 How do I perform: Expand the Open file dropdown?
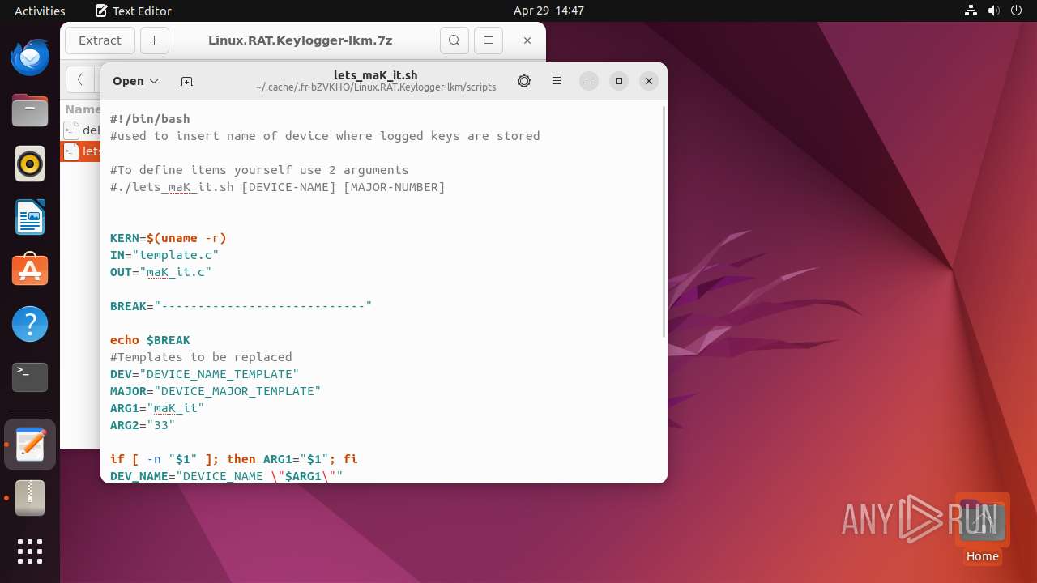pyautogui.click(x=135, y=81)
